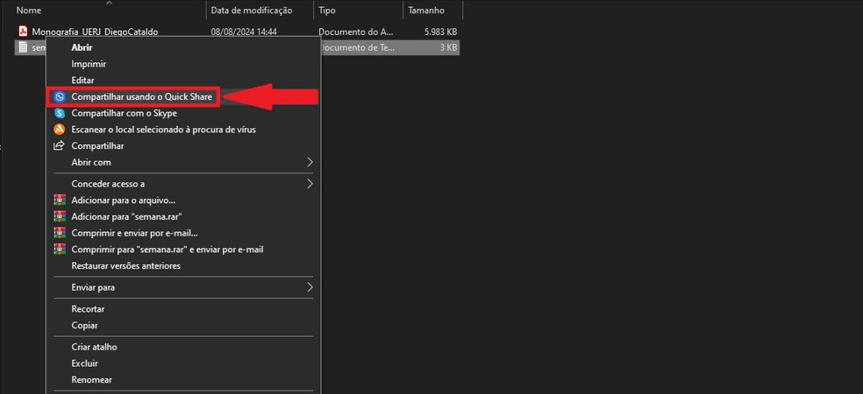
Task: Click WinRAR icon next to Comprimir para "semana.rar" e enviar
Action: (60, 249)
